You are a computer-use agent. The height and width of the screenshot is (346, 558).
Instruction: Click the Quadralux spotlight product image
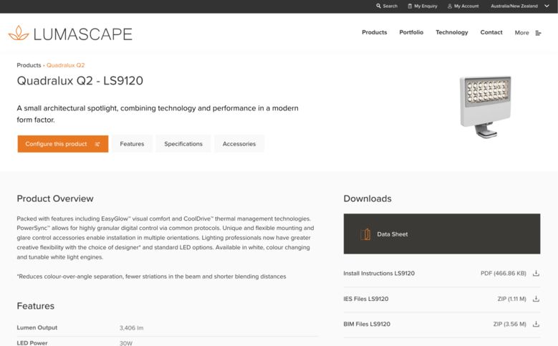[486, 107]
